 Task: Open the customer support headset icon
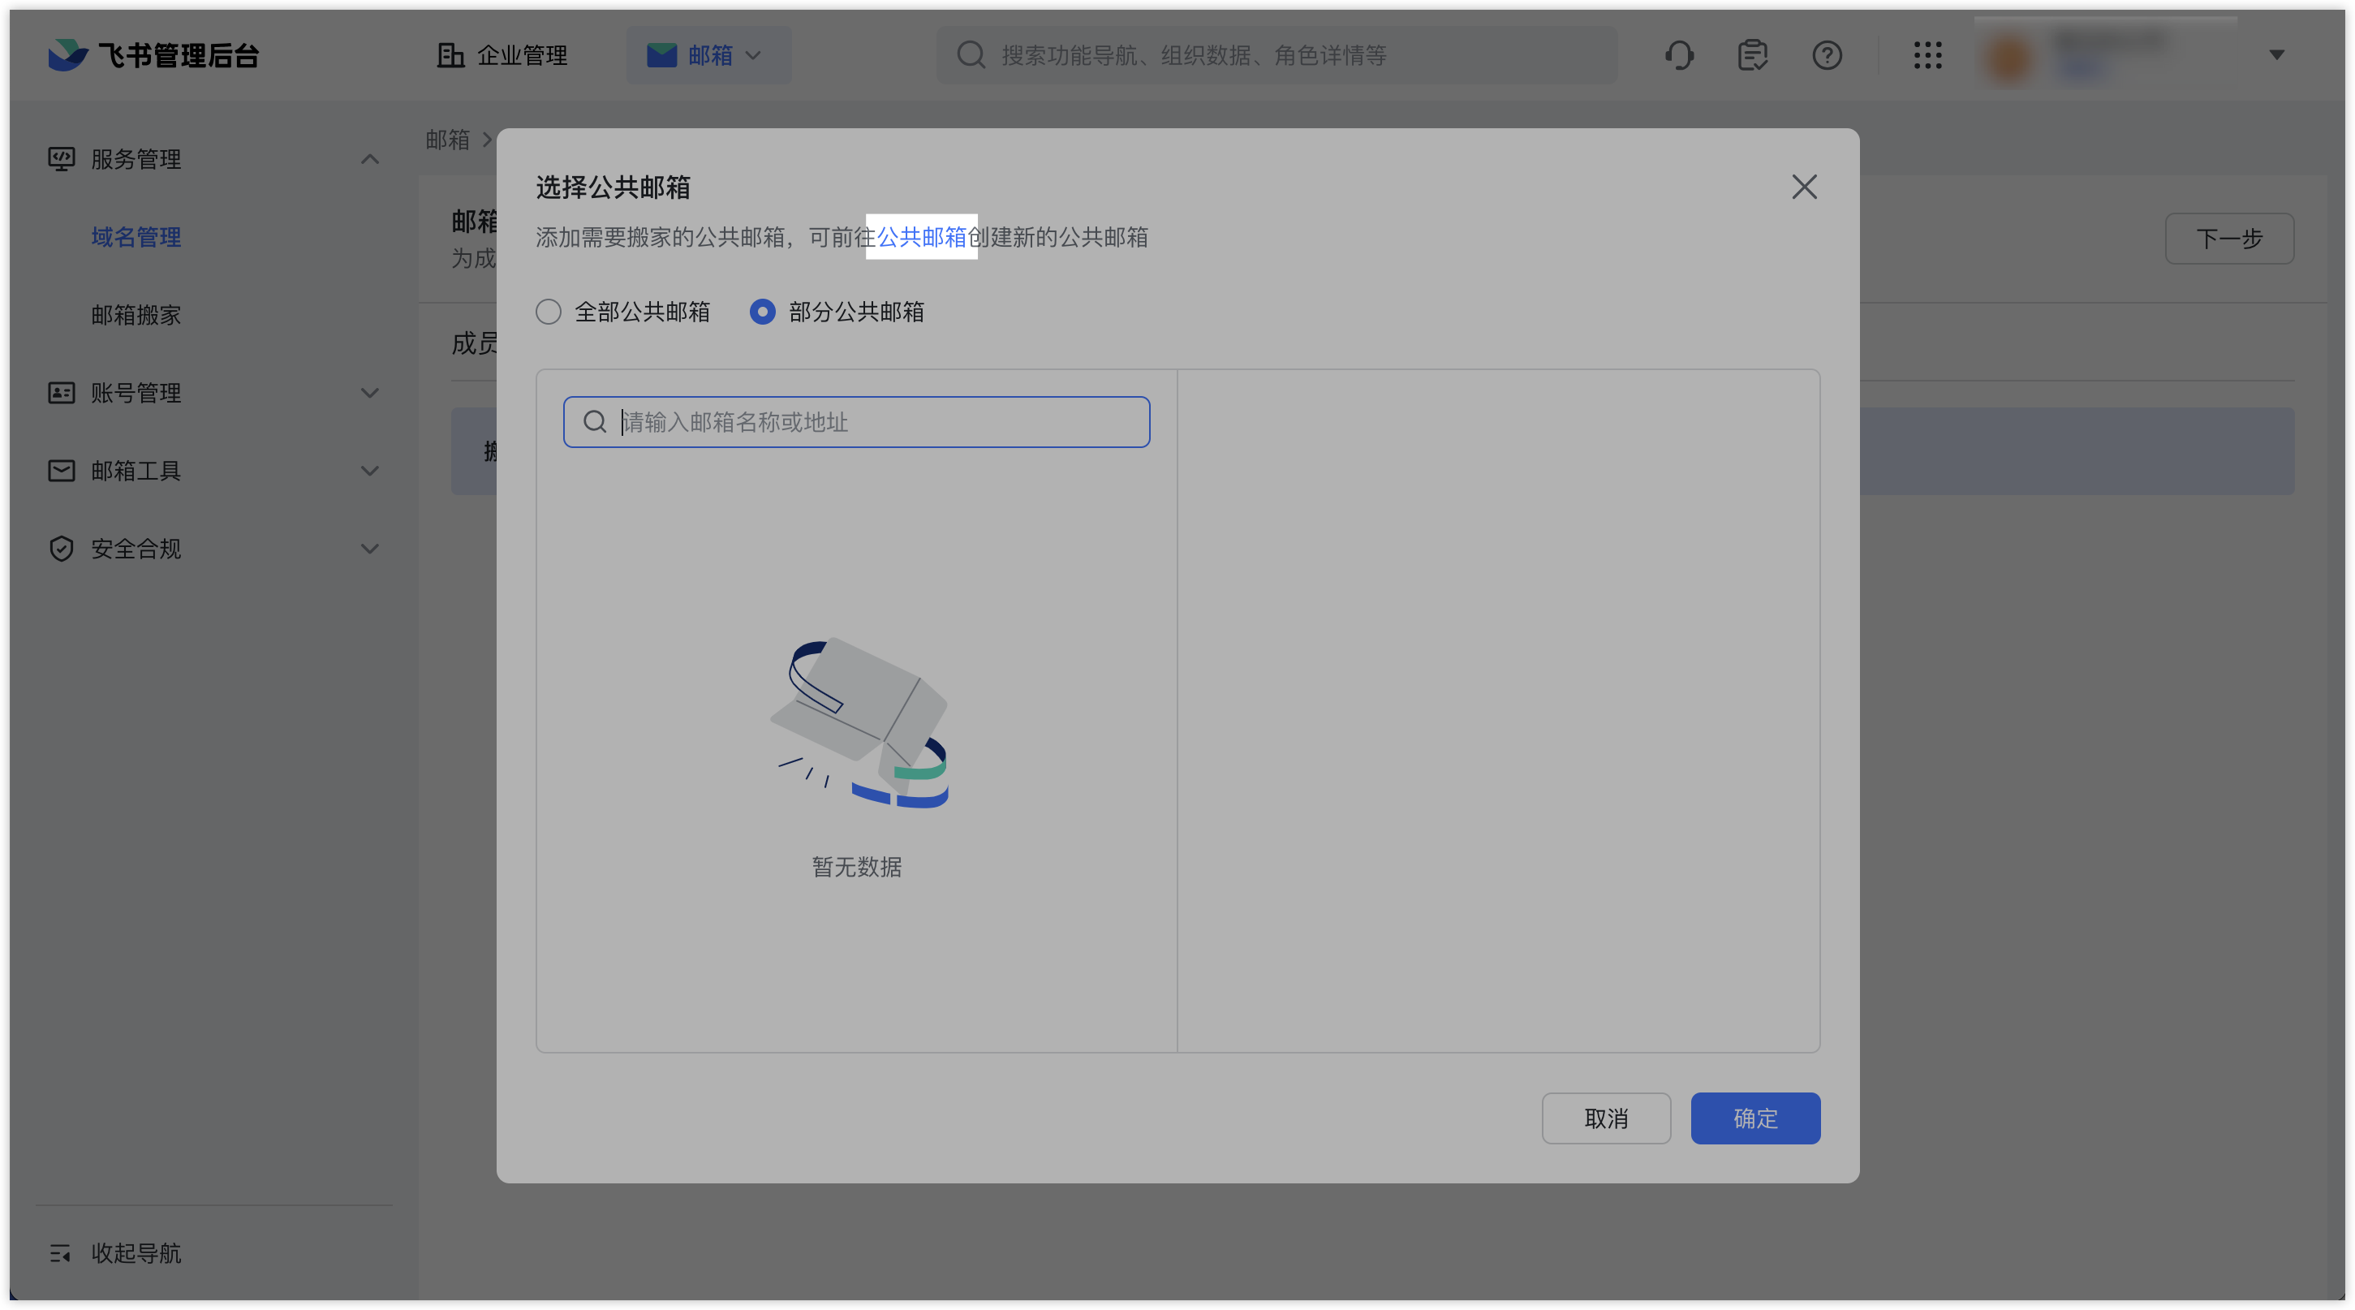pos(1678,55)
